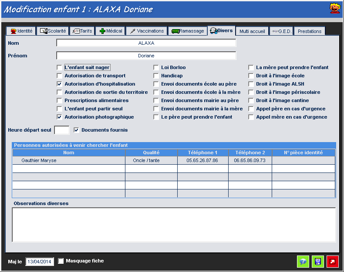This screenshot has width=344, height=272.
Task: Uncheck Autorisation d'hospitalisation
Action: point(59,84)
